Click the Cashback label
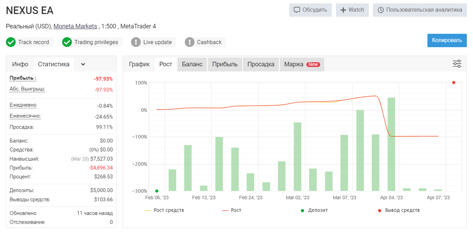 coord(209,42)
